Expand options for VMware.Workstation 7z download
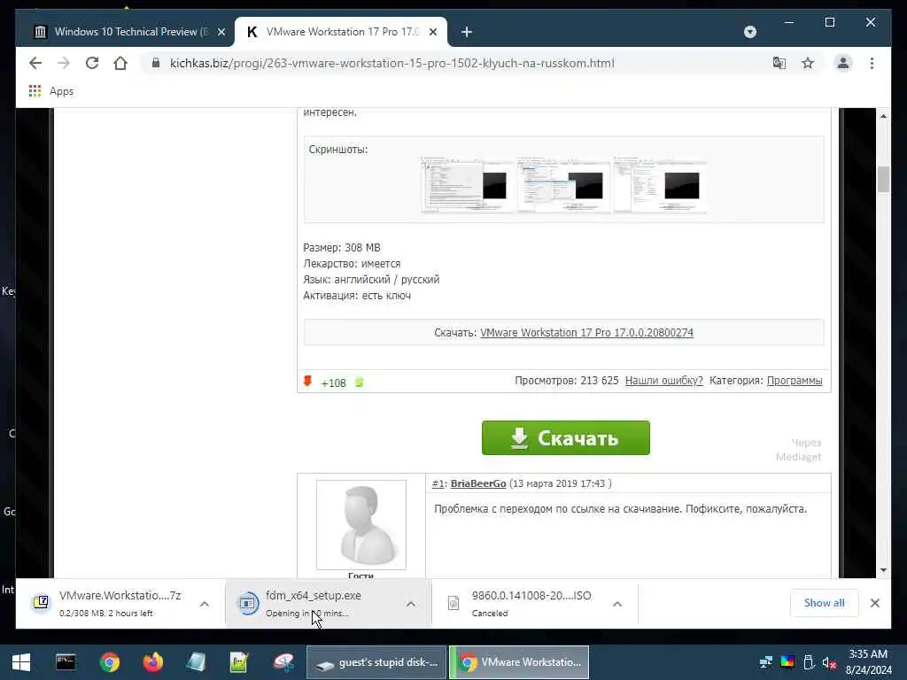The image size is (907, 680). coord(205,604)
